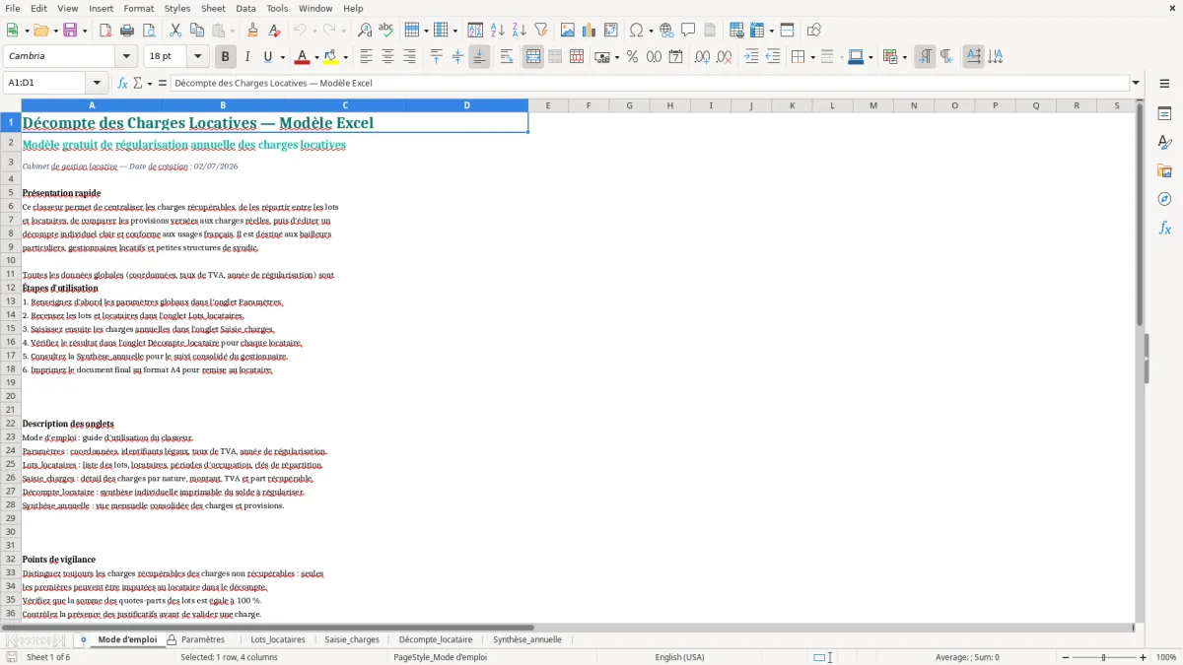
Task: Export directly as PDF
Action: click(x=105, y=31)
